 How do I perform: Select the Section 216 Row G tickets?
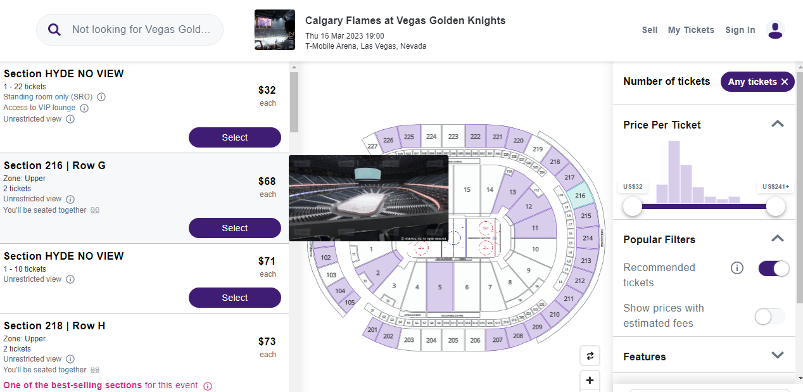tap(234, 228)
